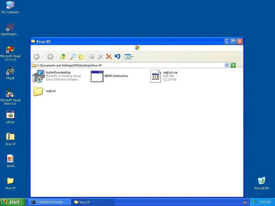Screen dimensions: 275x206
Task: Click the blue Undo arrow icon
Action: tap(117, 57)
